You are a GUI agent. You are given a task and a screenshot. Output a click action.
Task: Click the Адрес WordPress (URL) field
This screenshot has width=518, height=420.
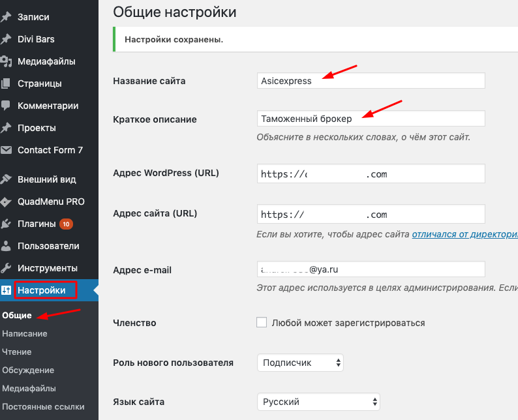[x=371, y=173]
